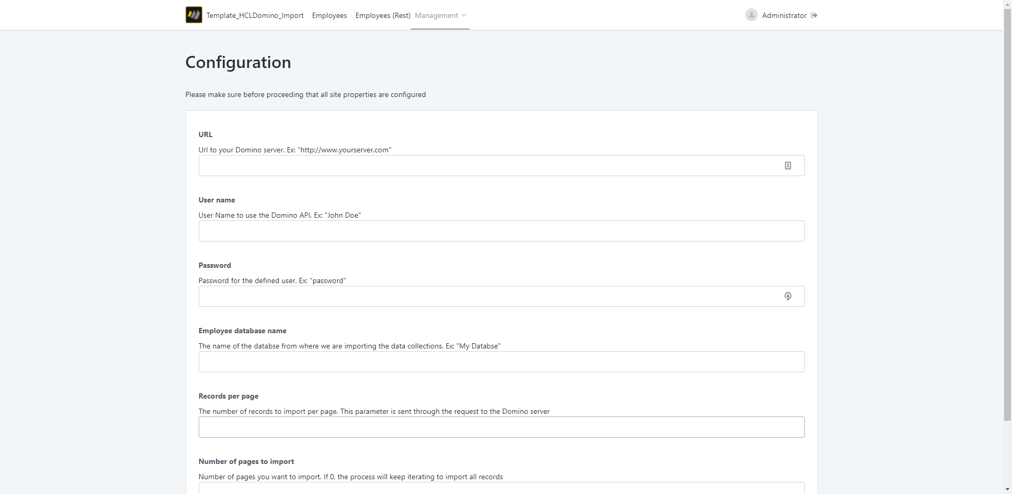Click the page vertical scrollbar thumb
This screenshot has width=1012, height=494.
click(1008, 215)
